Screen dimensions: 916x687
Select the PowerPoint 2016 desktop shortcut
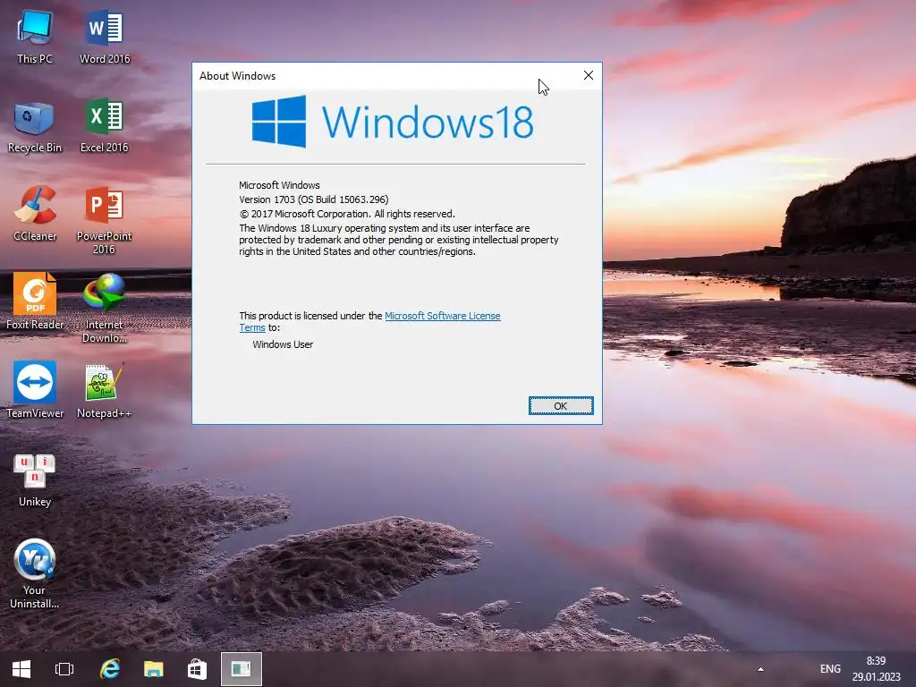[104, 221]
